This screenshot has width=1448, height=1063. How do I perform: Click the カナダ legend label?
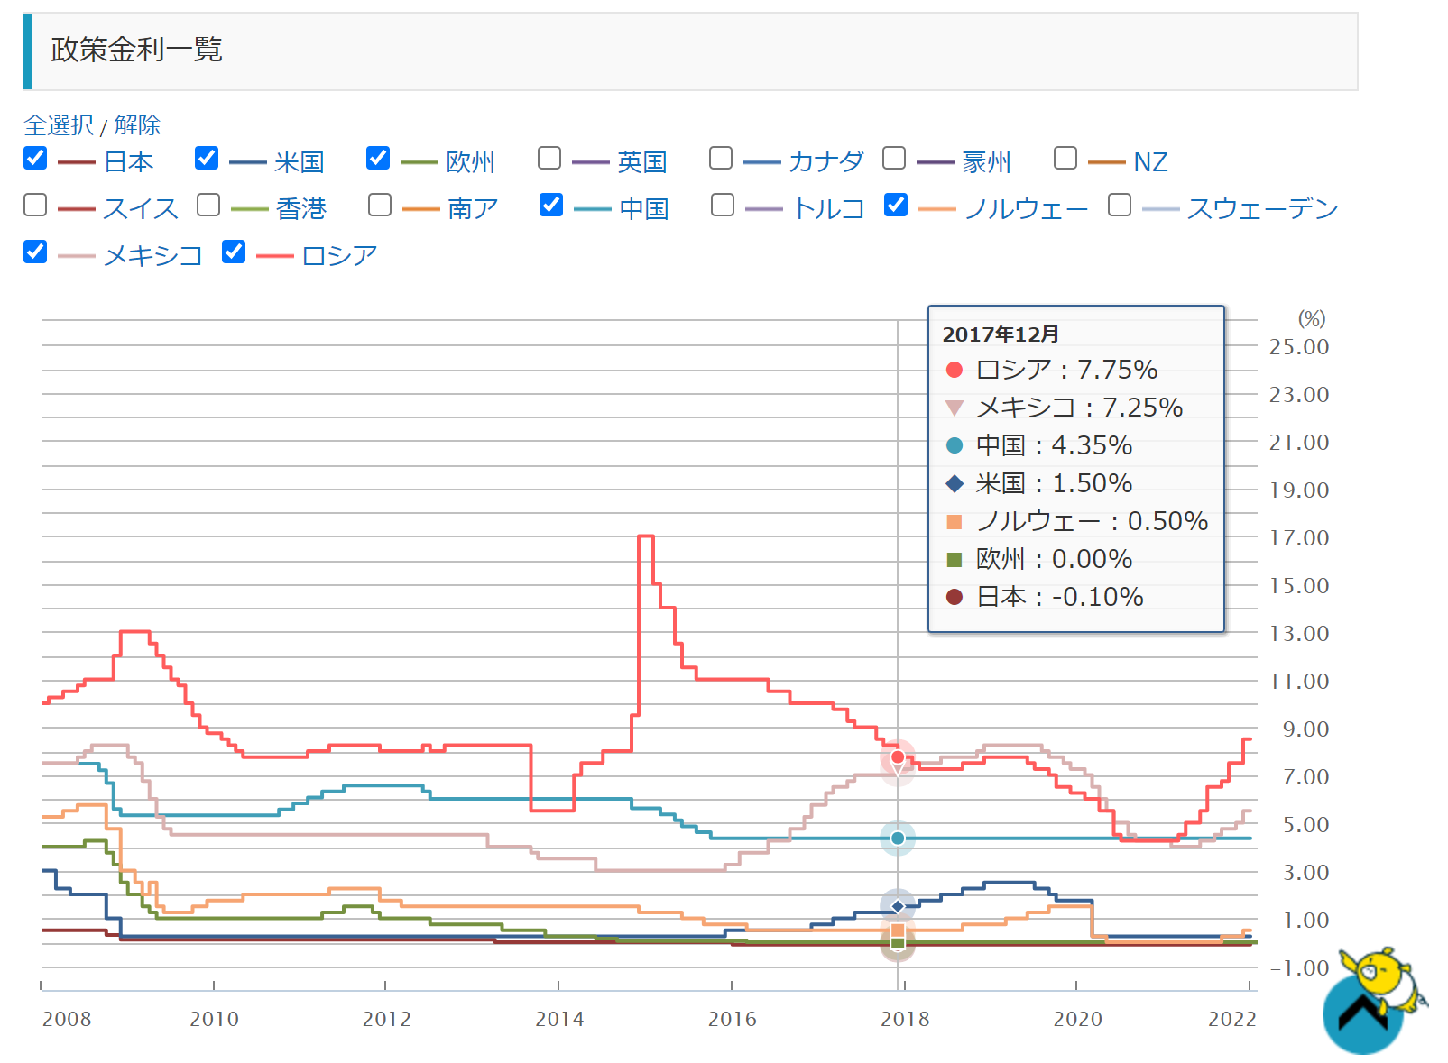tap(825, 162)
